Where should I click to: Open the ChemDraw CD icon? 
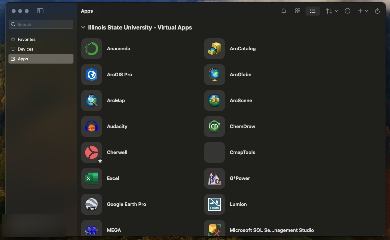pyautogui.click(x=214, y=126)
